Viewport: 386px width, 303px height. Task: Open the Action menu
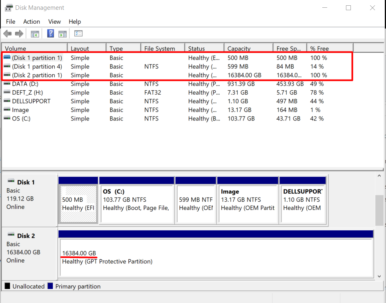(x=31, y=22)
